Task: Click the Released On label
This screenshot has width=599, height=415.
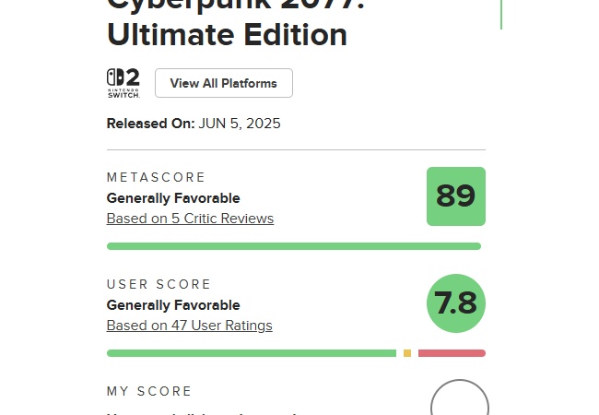Action: click(150, 124)
